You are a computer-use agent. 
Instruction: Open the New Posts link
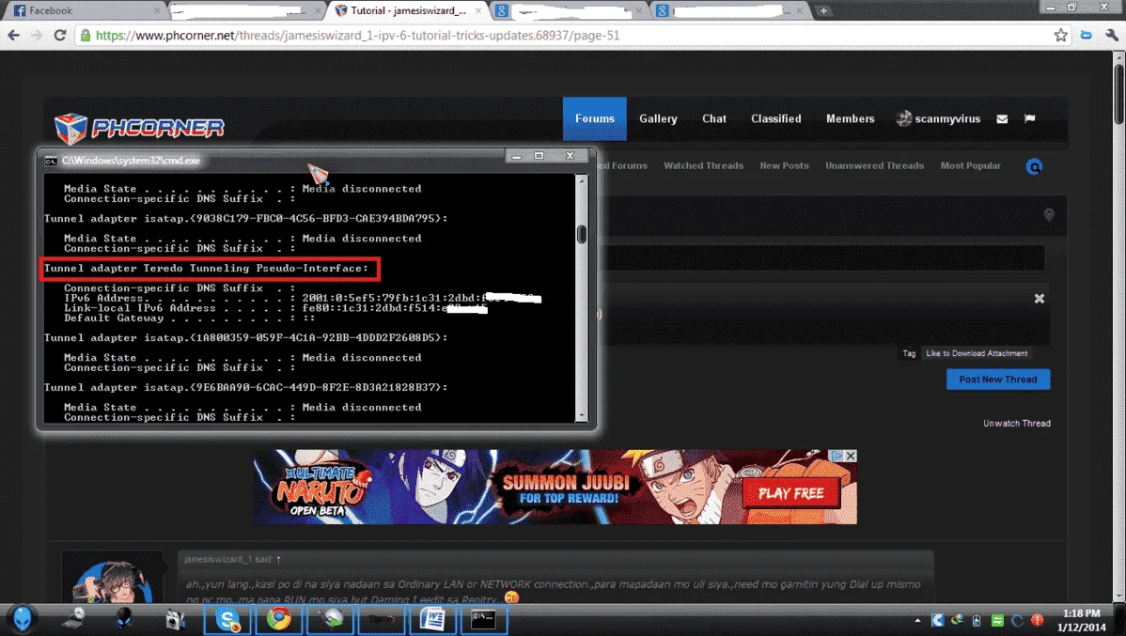784,166
